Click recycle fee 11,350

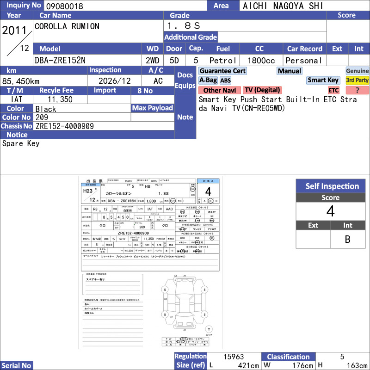click(60, 99)
